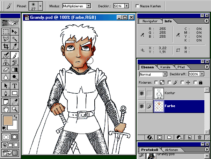211x159 pixels.
Task: Switch to the Pfad tab
Action: (x=181, y=67)
